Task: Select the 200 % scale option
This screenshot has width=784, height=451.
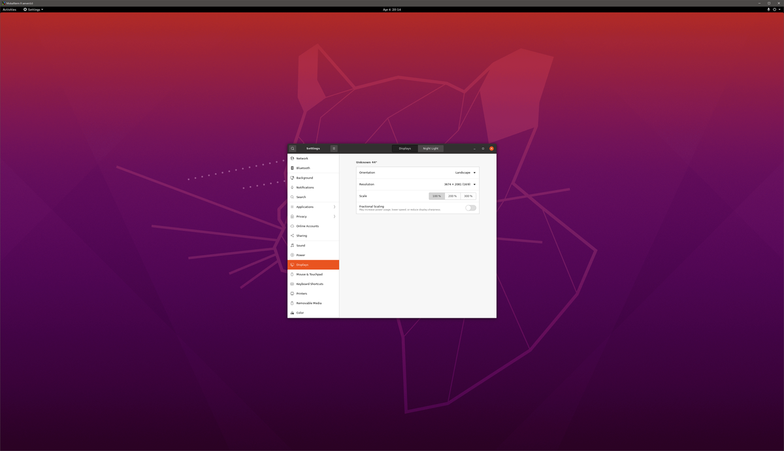Action: pyautogui.click(x=452, y=195)
